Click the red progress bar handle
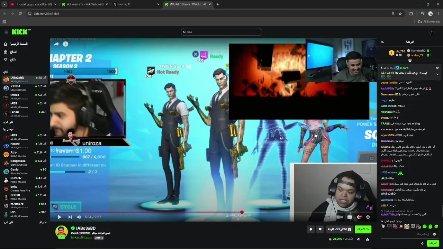The width and height of the screenshot is (443, 249). pyautogui.click(x=242, y=212)
